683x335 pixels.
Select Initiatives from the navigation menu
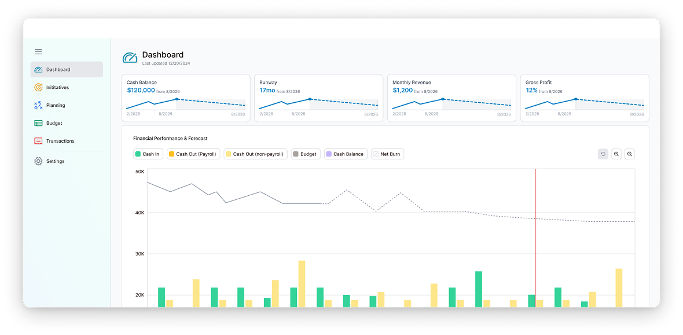[x=58, y=87]
